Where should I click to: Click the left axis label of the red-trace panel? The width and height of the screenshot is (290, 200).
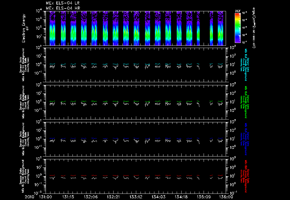[24, 176]
